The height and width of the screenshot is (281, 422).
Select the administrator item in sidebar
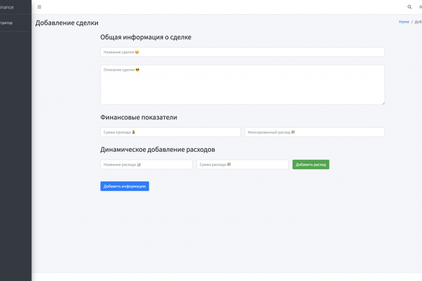6,23
